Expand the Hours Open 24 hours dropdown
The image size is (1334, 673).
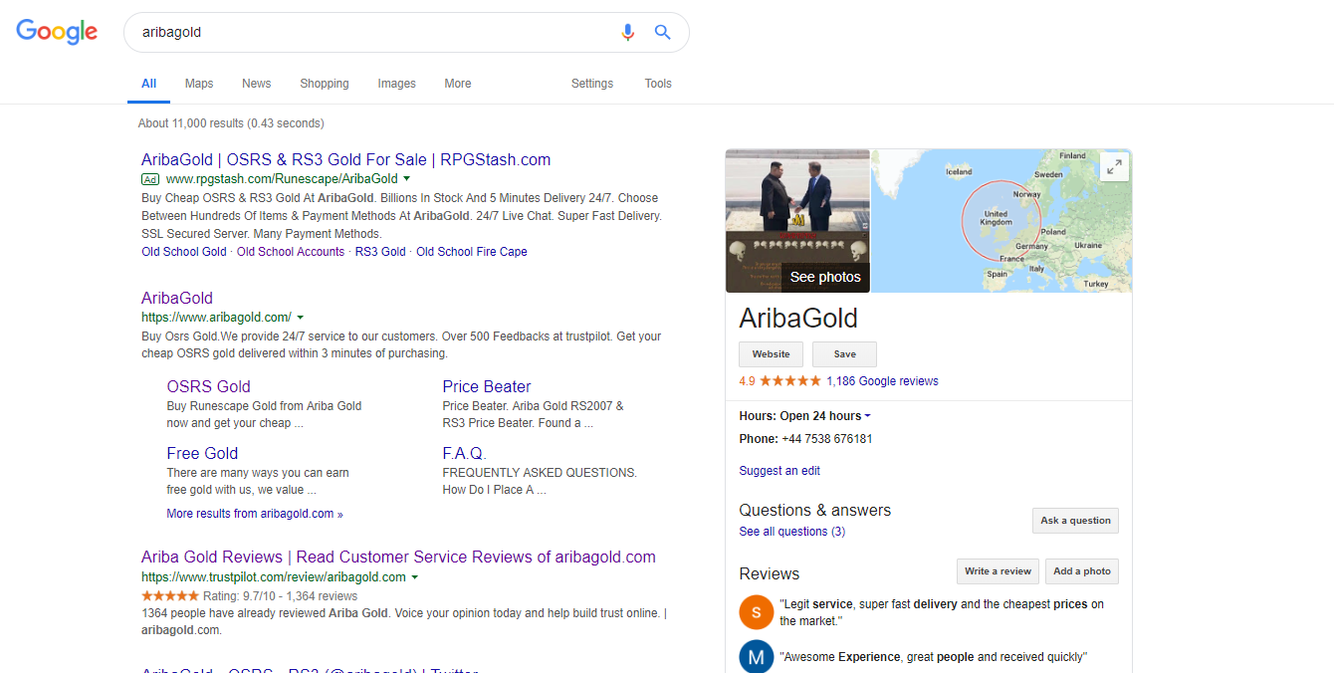(x=867, y=416)
